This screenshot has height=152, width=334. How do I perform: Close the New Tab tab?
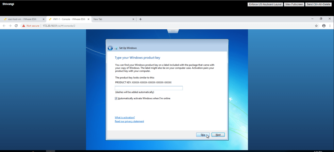pyautogui.click(x=133, y=19)
